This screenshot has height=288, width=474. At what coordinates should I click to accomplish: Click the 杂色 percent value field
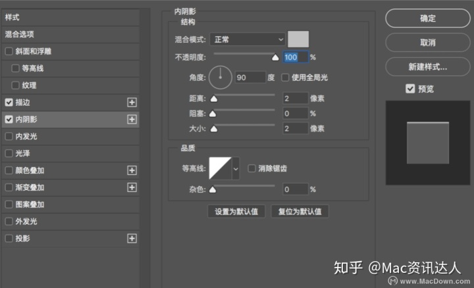(296, 189)
